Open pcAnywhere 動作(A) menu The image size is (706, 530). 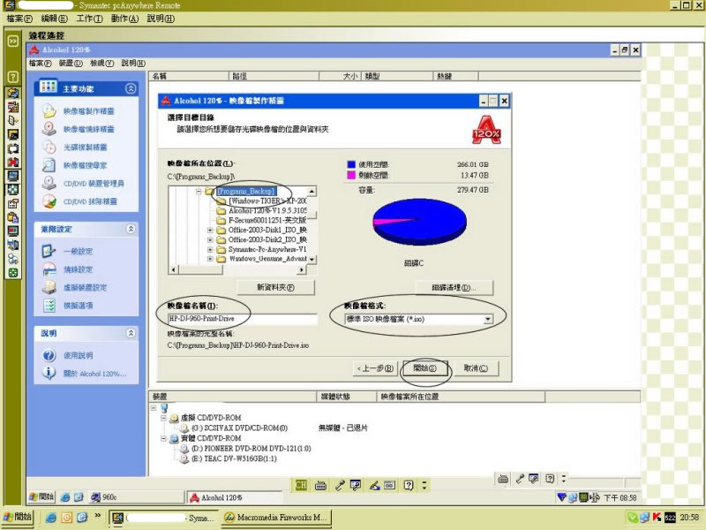pos(124,19)
